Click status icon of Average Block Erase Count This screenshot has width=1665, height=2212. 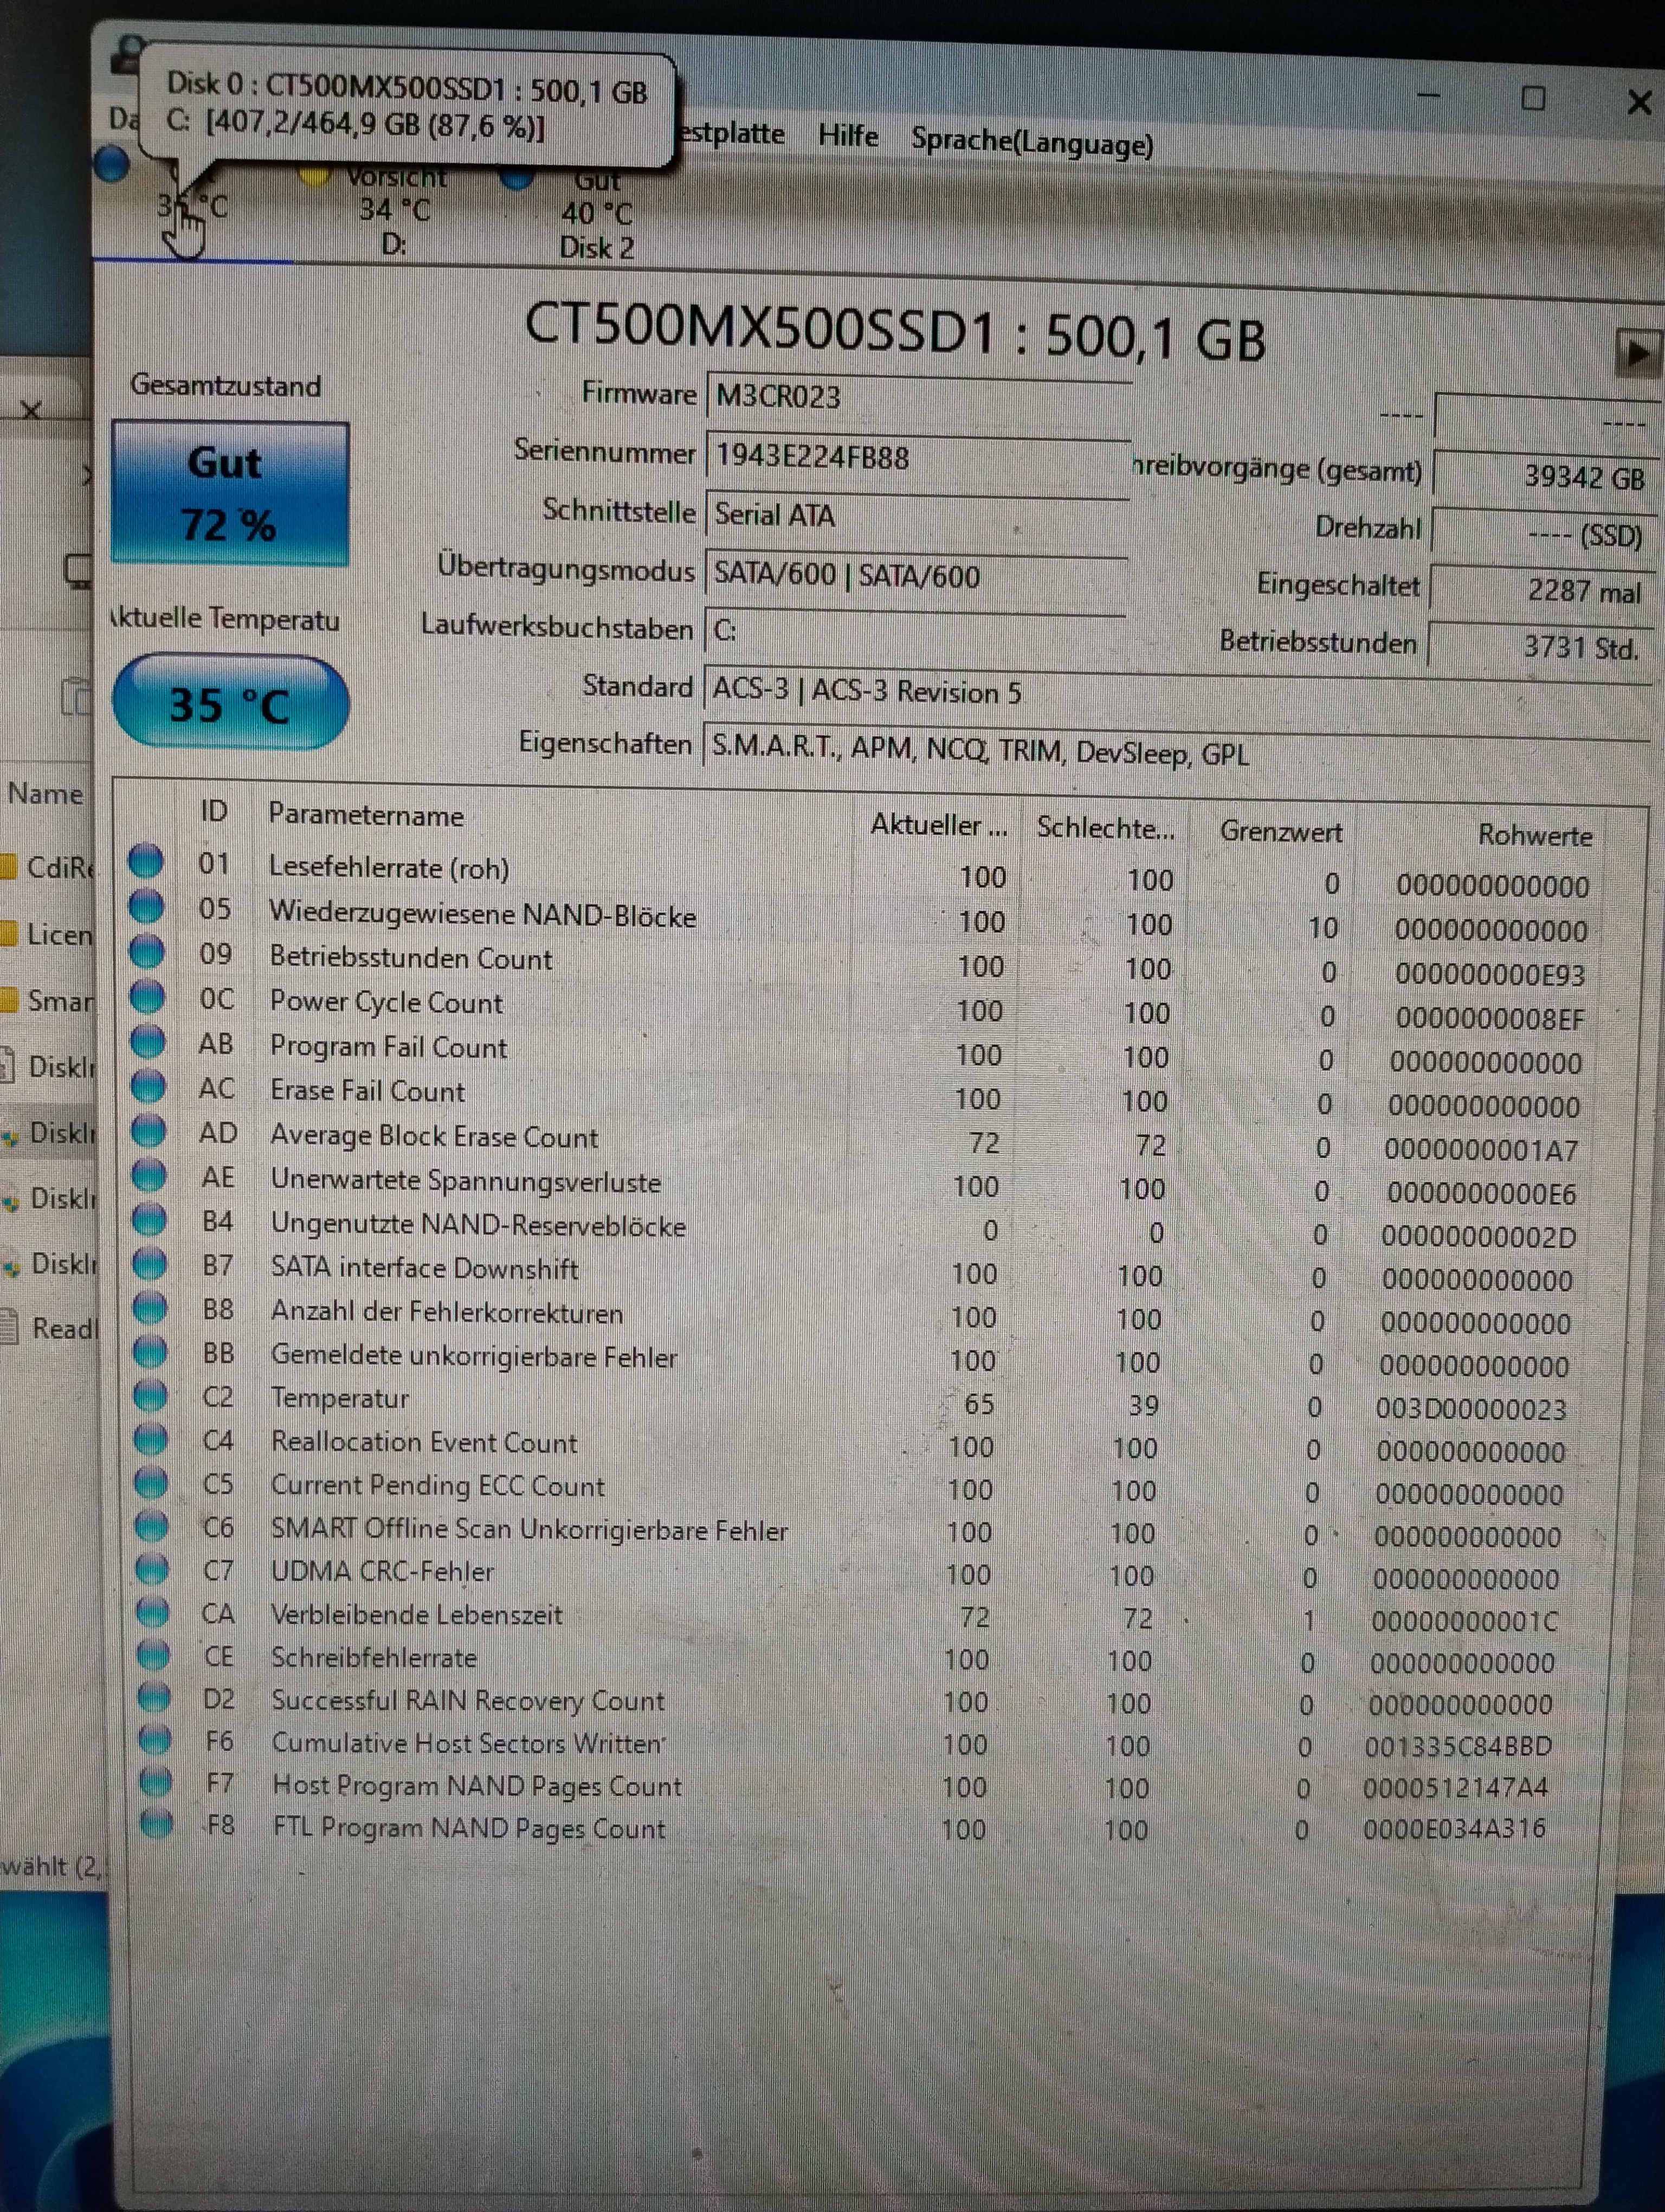pyautogui.click(x=148, y=1130)
